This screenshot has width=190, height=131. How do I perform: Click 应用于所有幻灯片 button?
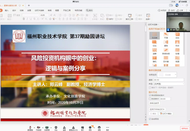(x=157, y=109)
